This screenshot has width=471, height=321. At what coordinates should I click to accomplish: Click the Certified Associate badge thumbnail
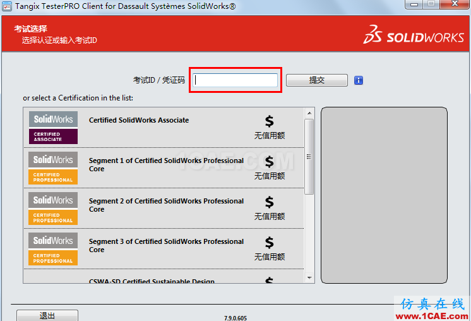(53, 128)
